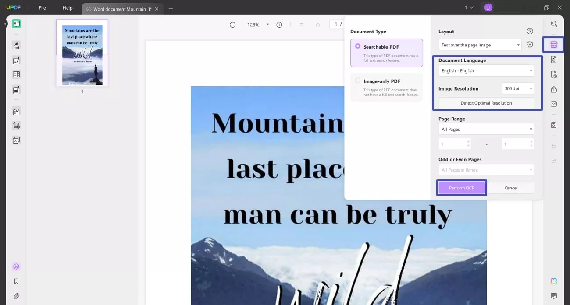Screen dimensions: 570x305
Task: Select the Image-only PDF radio option
Action: [358, 81]
